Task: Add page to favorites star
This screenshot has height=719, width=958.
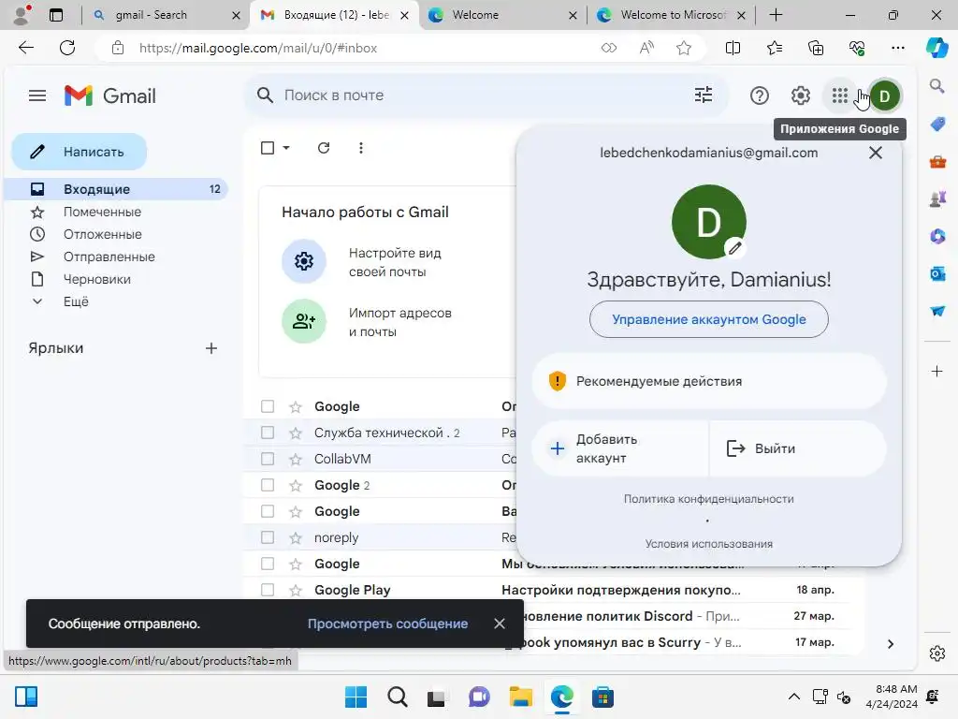Action: 684,48
